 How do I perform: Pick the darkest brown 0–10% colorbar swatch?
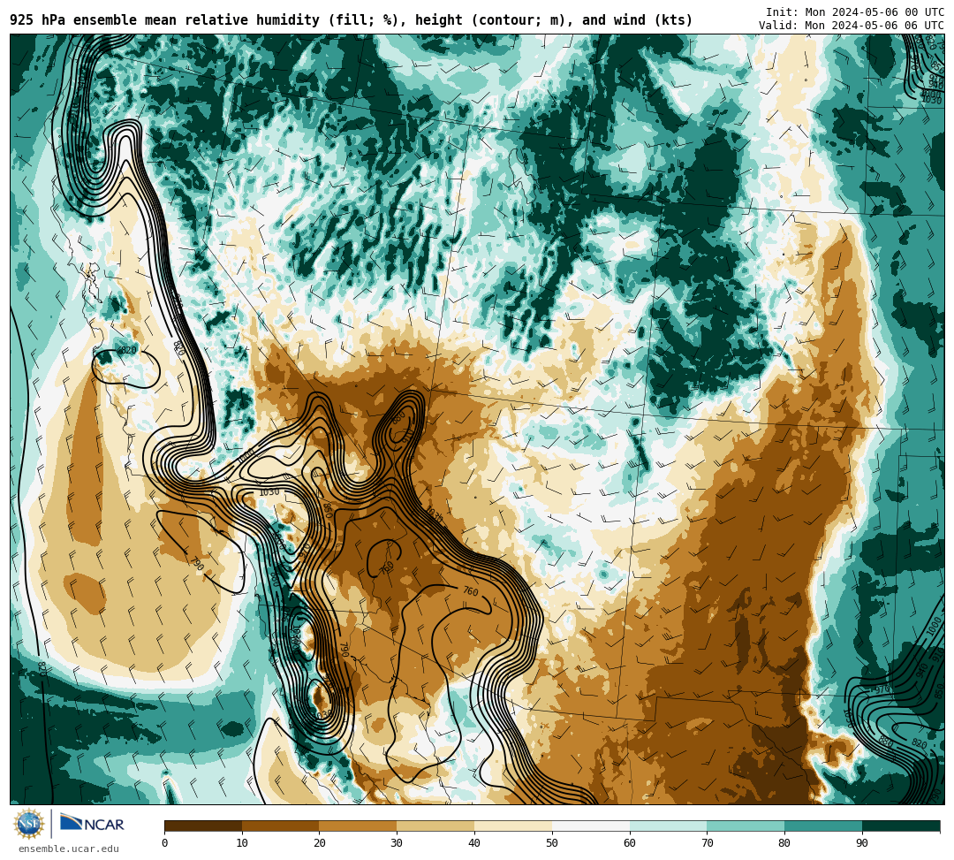(203, 826)
